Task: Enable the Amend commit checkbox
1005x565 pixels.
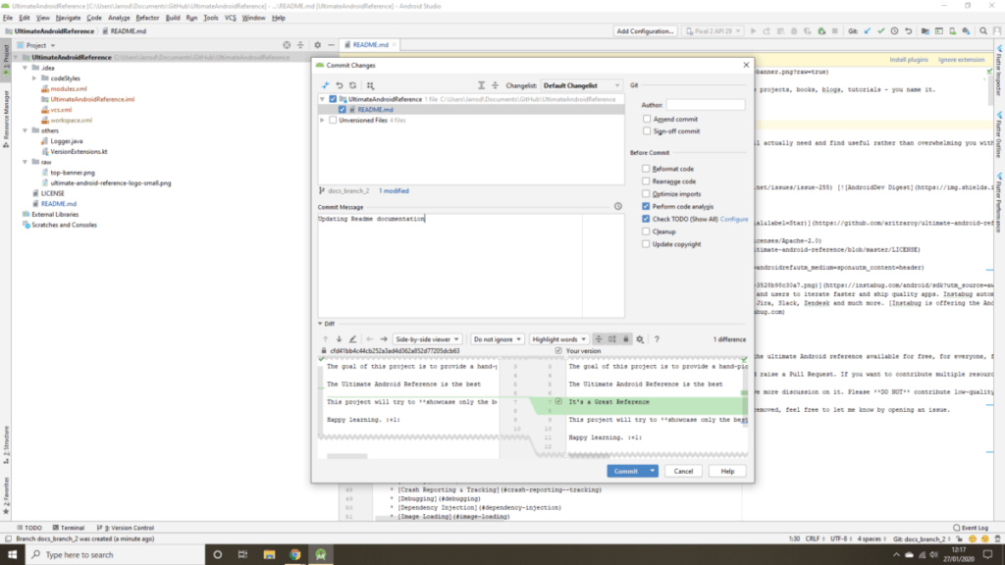Action: (646, 119)
